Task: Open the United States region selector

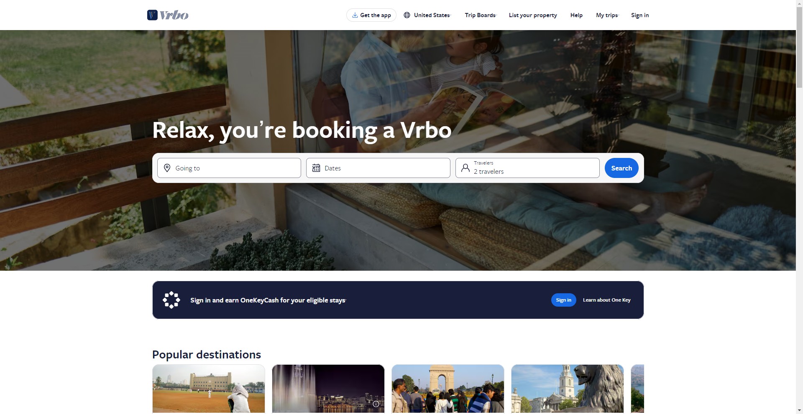Action: click(427, 15)
